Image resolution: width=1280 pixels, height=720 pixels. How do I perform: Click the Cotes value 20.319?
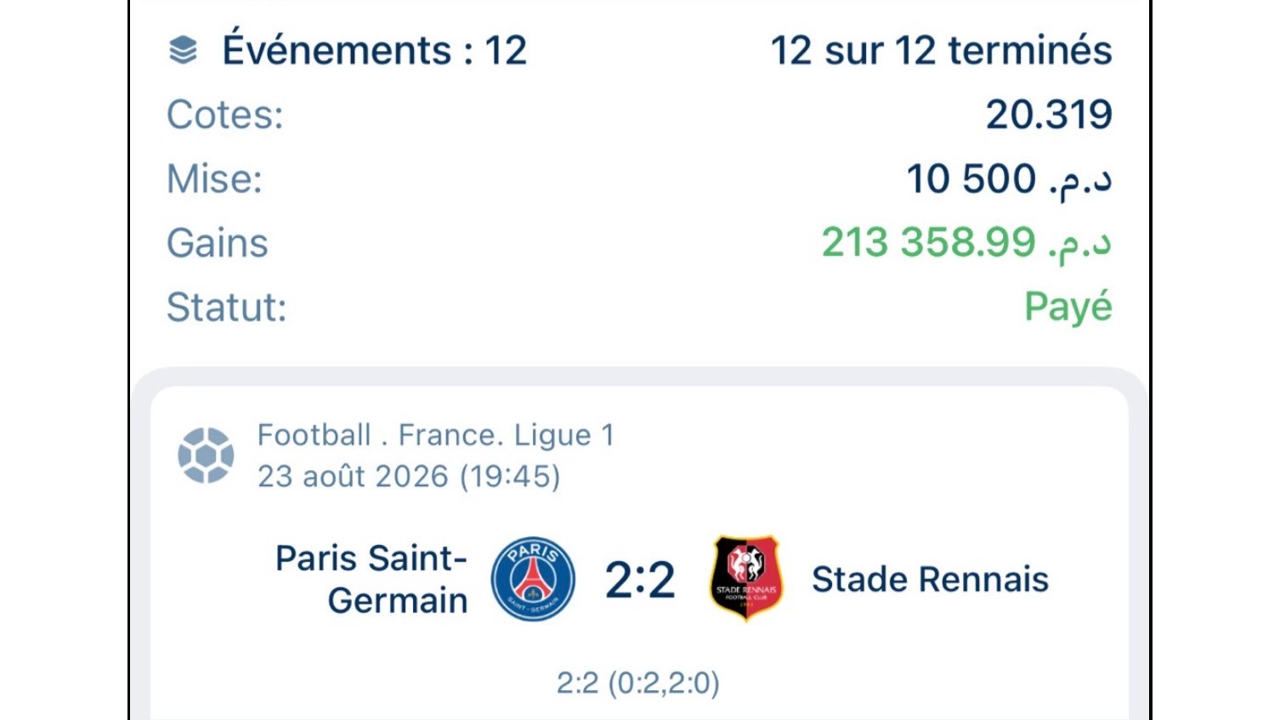click(x=1049, y=115)
